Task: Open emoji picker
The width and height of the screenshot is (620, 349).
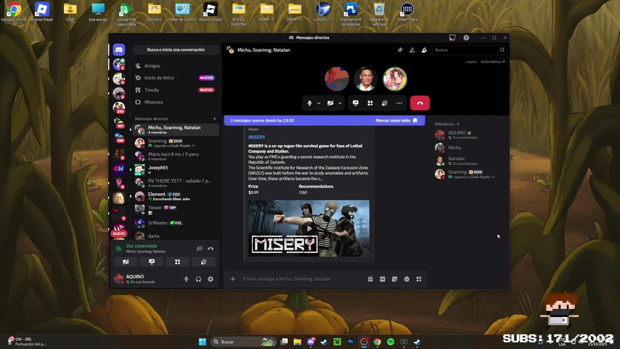Action: point(407,279)
